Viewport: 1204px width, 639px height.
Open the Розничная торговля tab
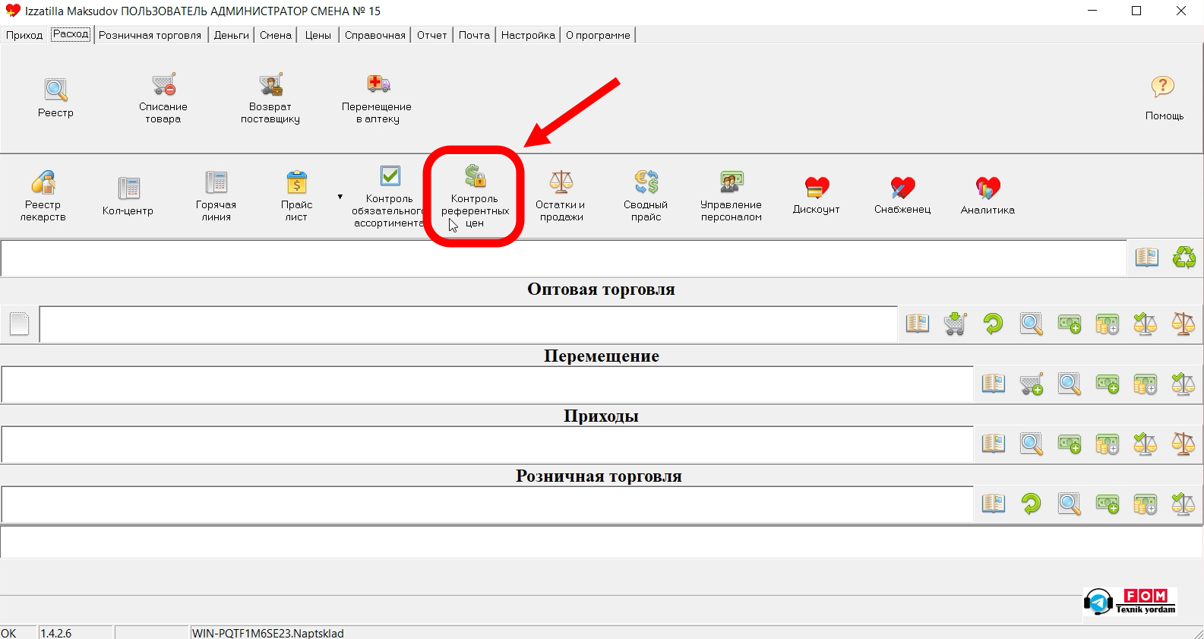150,35
